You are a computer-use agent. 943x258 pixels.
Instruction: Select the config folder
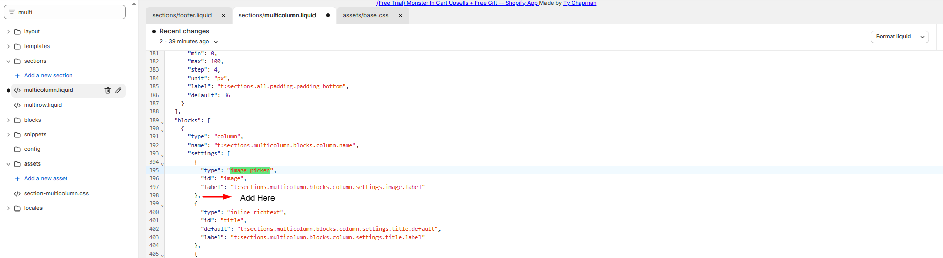pyautogui.click(x=32, y=149)
